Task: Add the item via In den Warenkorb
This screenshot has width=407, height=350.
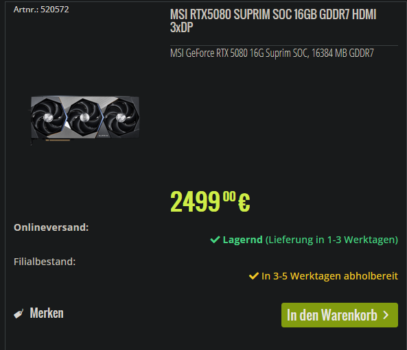Action: tap(340, 315)
